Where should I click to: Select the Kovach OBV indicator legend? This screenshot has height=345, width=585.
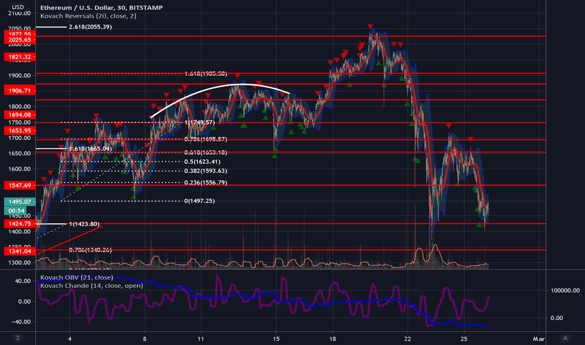(x=77, y=277)
